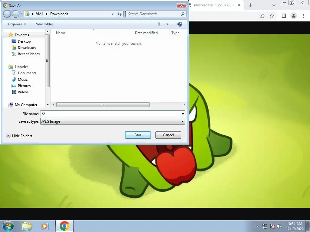The width and height of the screenshot is (310, 232).
Task: Click the file list scroll left arrow
Action: coord(53,105)
